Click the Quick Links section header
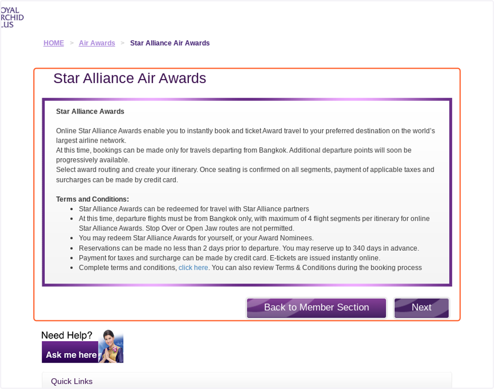The width and height of the screenshot is (494, 389). [x=247, y=381]
